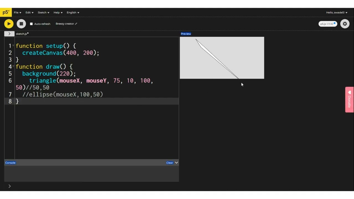The width and height of the screenshot is (354, 199).
Task: Click the p5* logo home icon
Action: pyautogui.click(x=6, y=12)
